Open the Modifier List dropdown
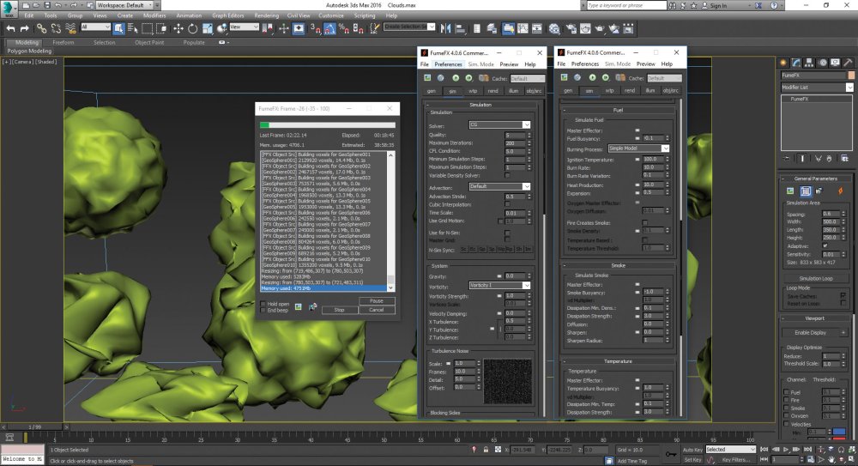 click(817, 87)
